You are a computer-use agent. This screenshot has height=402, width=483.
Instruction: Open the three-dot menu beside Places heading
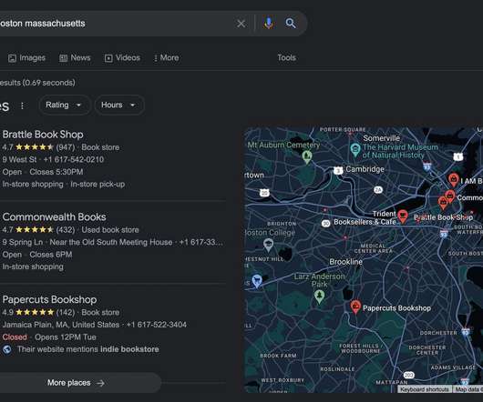[x=22, y=106]
